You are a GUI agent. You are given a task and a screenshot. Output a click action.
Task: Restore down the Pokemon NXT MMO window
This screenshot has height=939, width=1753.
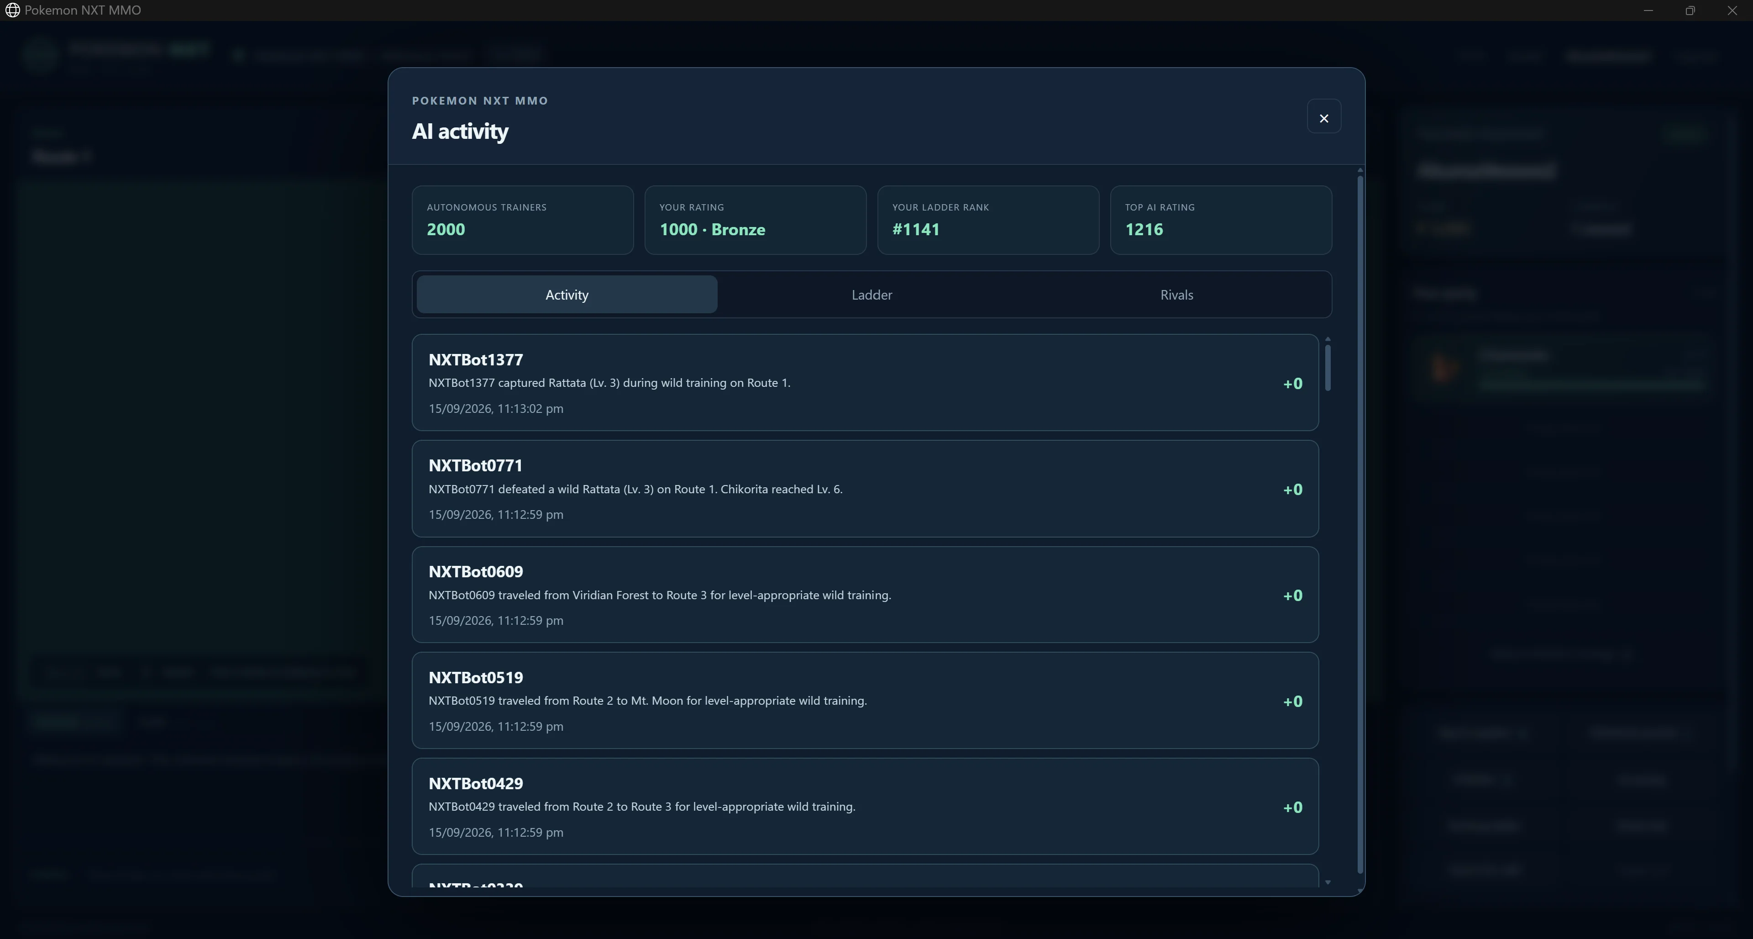point(1690,10)
